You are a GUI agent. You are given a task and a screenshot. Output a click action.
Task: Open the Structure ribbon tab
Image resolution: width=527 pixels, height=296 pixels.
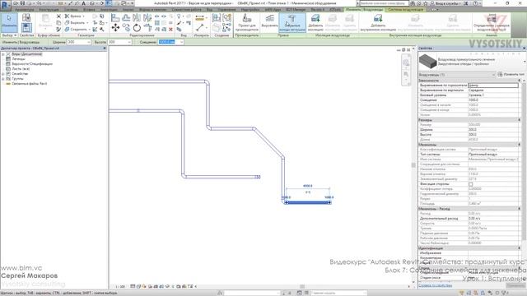click(49, 10)
